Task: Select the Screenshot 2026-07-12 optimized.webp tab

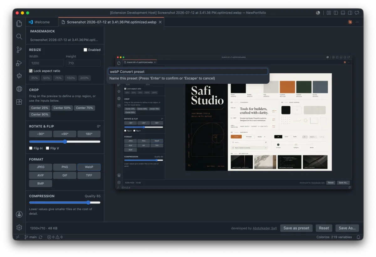Action: click(111, 22)
